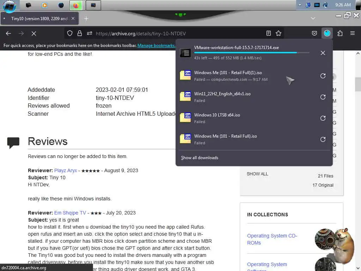Click the scroll up arrow
Viewport: 361px width, 271px height.
click(358, 54)
